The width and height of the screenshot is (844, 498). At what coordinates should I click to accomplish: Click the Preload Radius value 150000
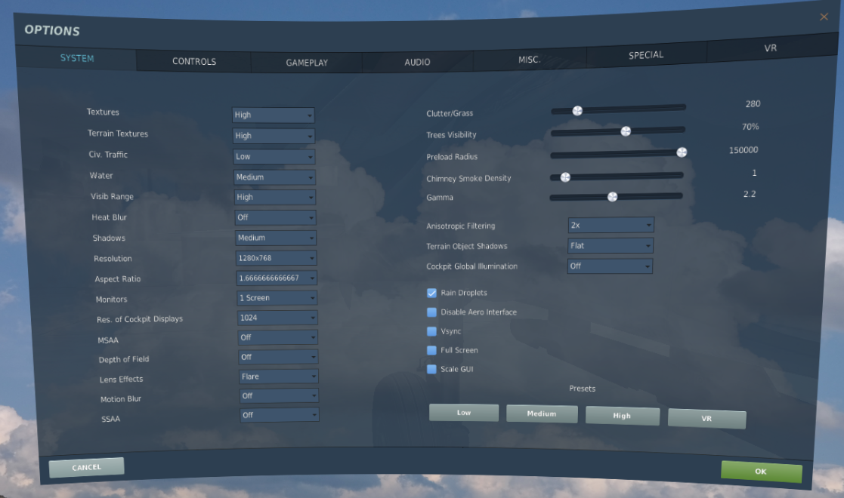[744, 150]
